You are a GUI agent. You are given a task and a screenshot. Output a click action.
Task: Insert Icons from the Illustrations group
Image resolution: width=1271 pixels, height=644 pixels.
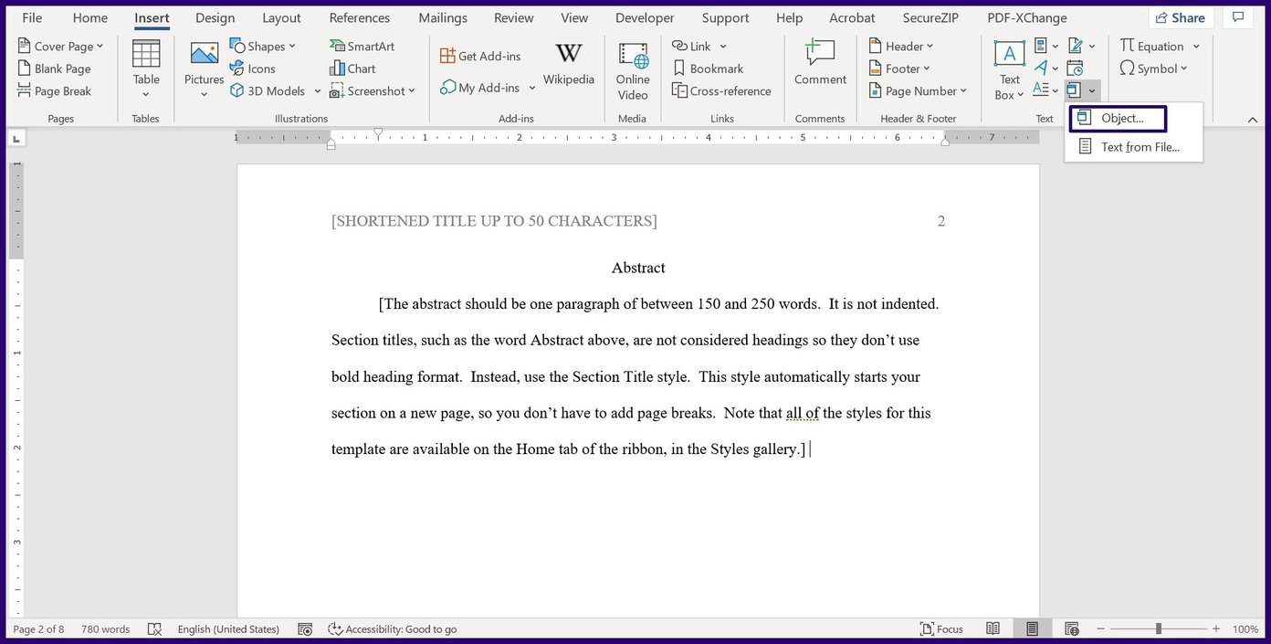click(x=253, y=69)
